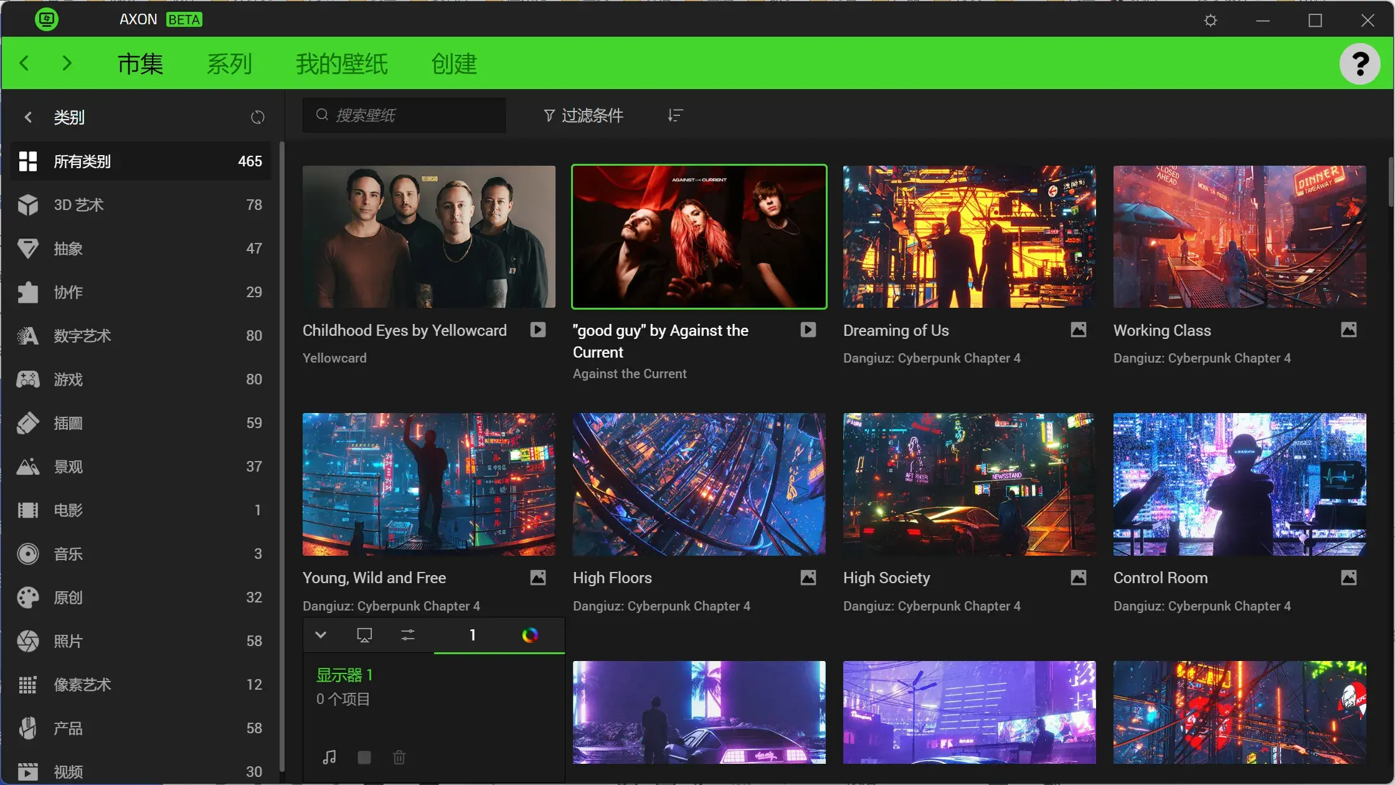This screenshot has height=785, width=1395.
Task: Open the monitor layout icon in panel
Action: click(x=364, y=635)
